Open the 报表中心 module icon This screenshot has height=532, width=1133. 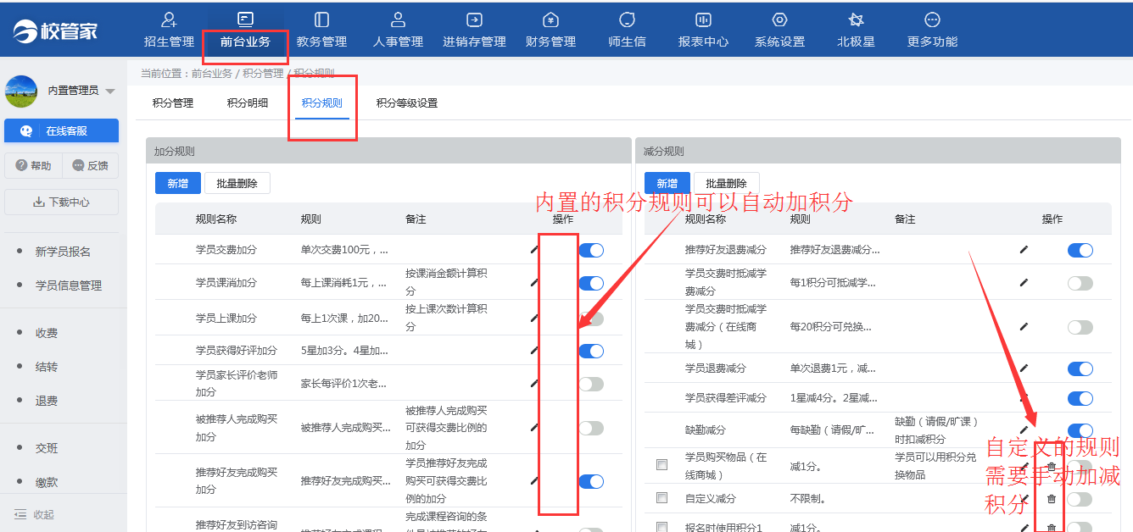(703, 19)
